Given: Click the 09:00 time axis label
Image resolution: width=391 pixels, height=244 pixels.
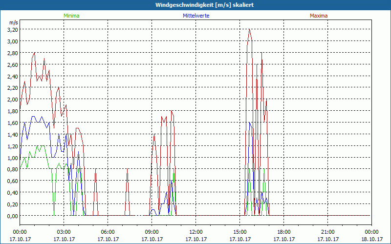Looking at the screenshot, I should tap(152, 232).
